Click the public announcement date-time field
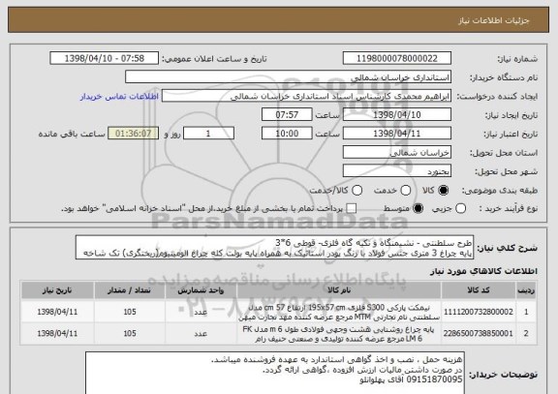 (x=105, y=58)
